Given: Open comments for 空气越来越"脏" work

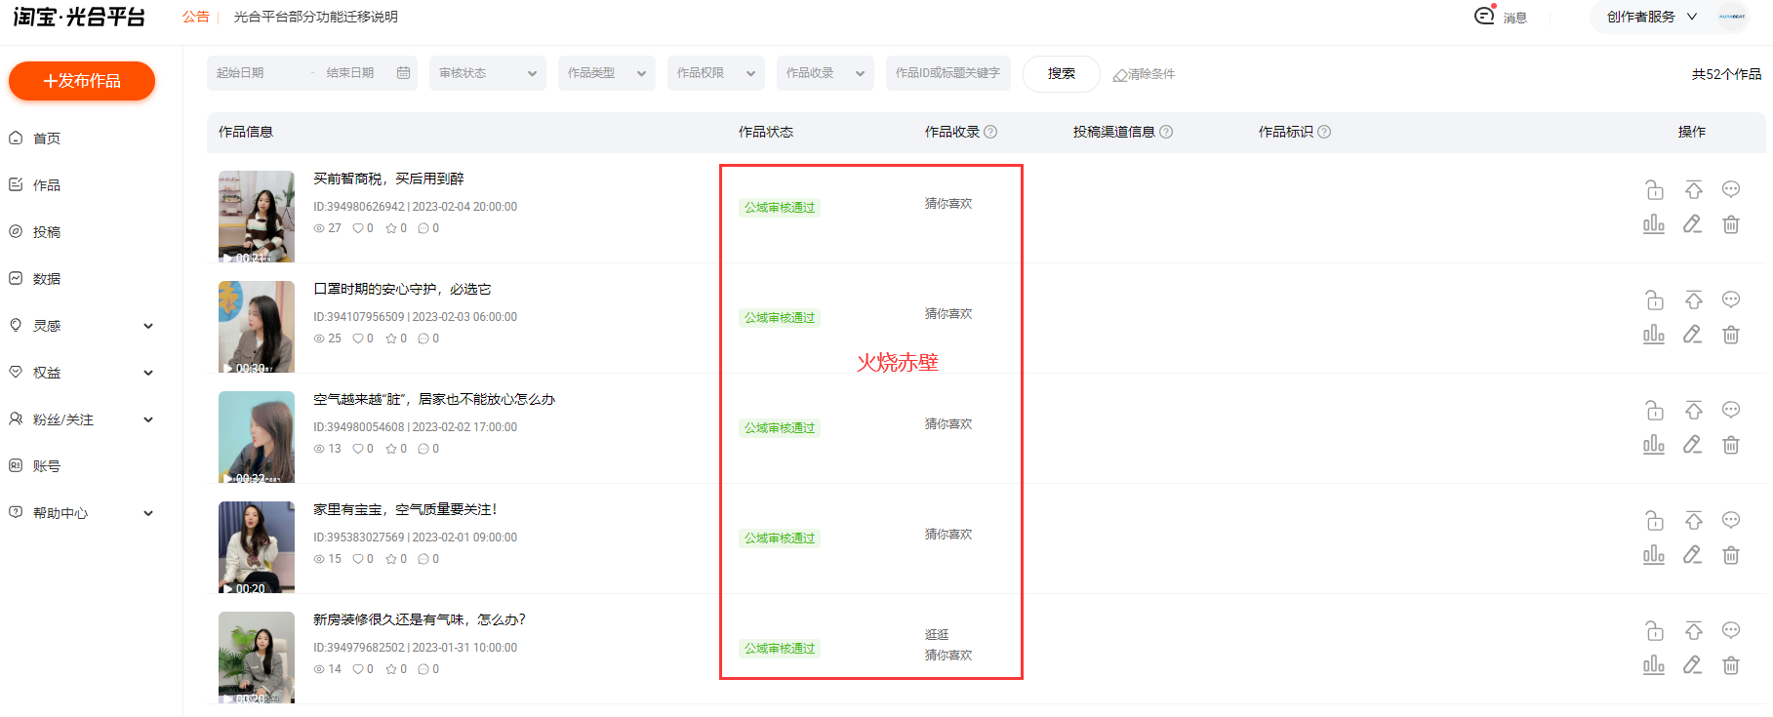Looking at the screenshot, I should click(1731, 410).
